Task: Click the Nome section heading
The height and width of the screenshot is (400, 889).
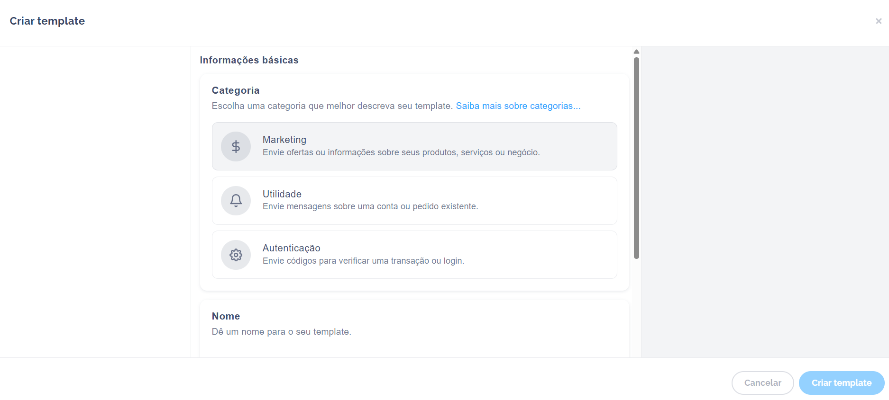Action: [x=226, y=316]
